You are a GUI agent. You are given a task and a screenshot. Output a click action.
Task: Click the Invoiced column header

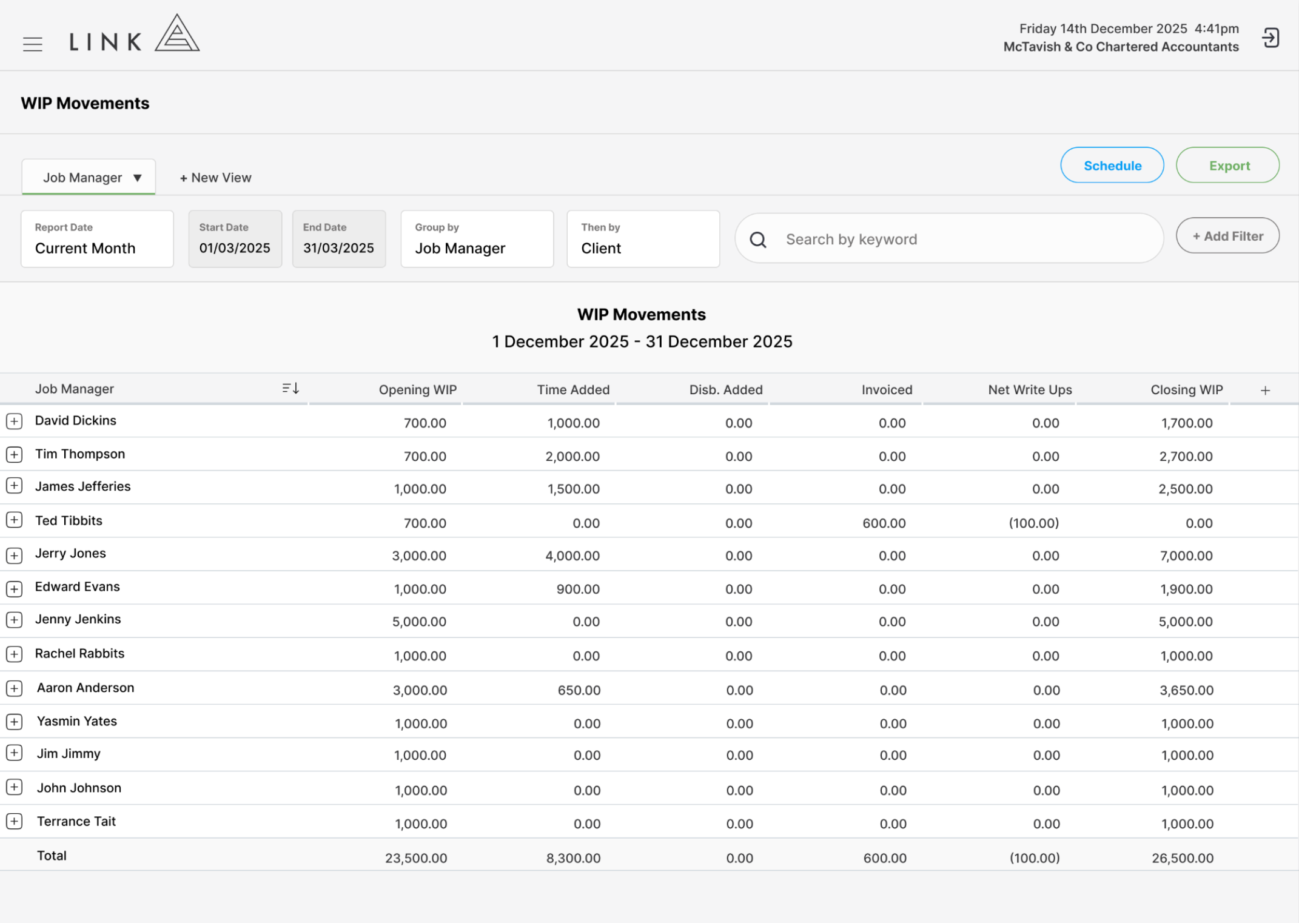887,390
